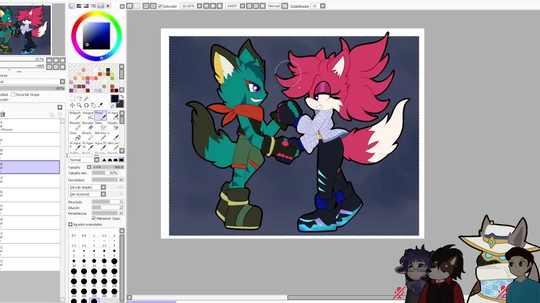Toggle the swatches panel button
Screen dimensions: 540x303
click(x=101, y=6)
